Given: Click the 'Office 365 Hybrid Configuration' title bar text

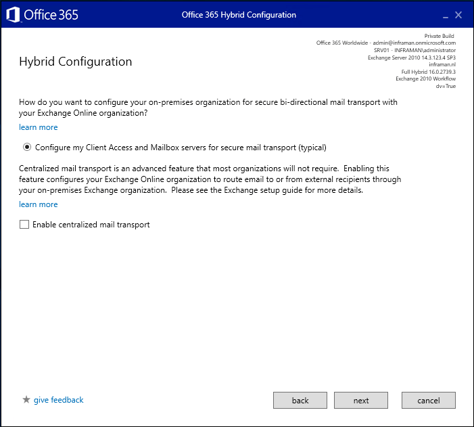Looking at the screenshot, I should pos(239,15).
